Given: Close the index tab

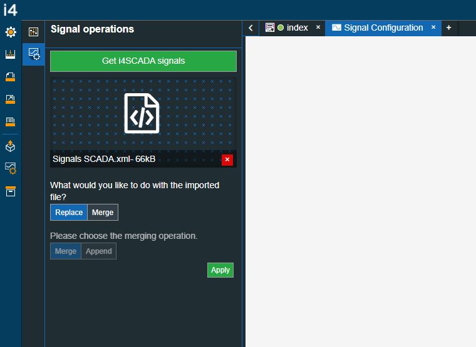Looking at the screenshot, I should pos(318,28).
